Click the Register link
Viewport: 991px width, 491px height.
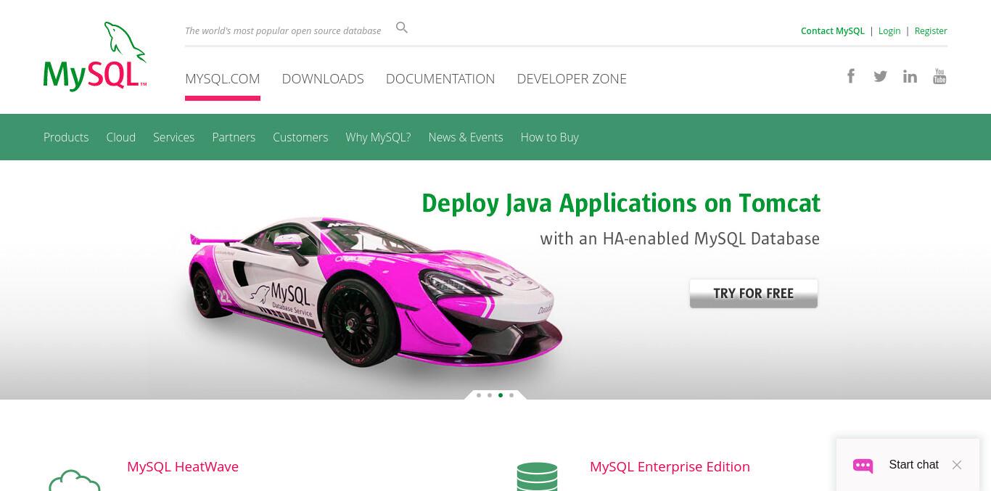click(x=931, y=30)
